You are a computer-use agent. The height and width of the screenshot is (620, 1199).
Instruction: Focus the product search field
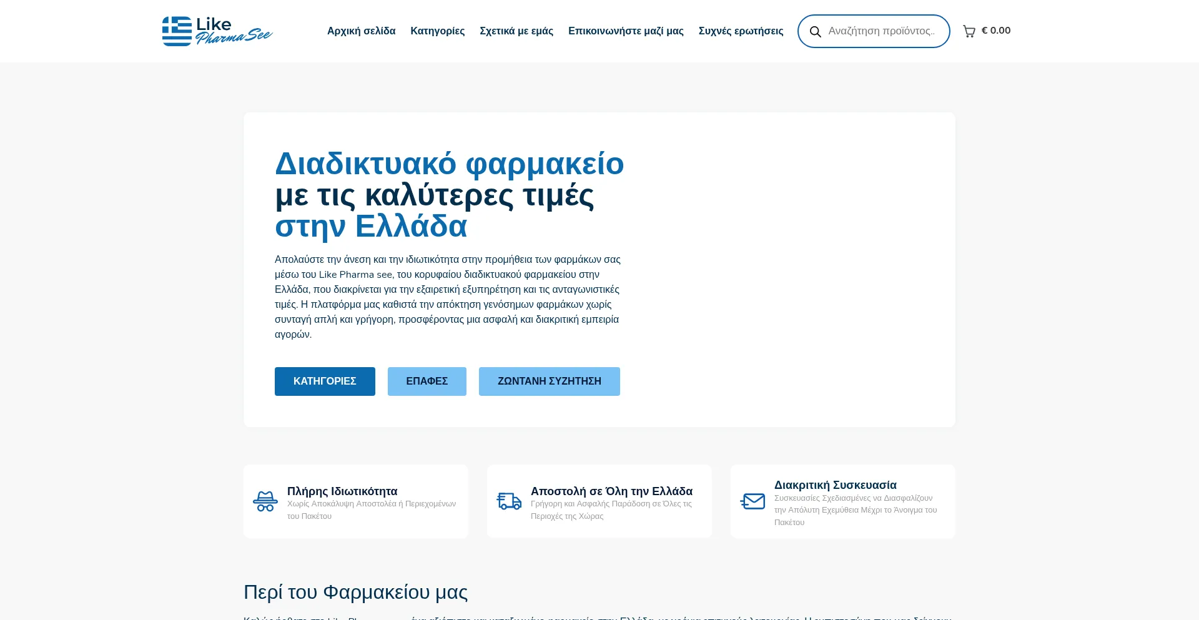882,31
